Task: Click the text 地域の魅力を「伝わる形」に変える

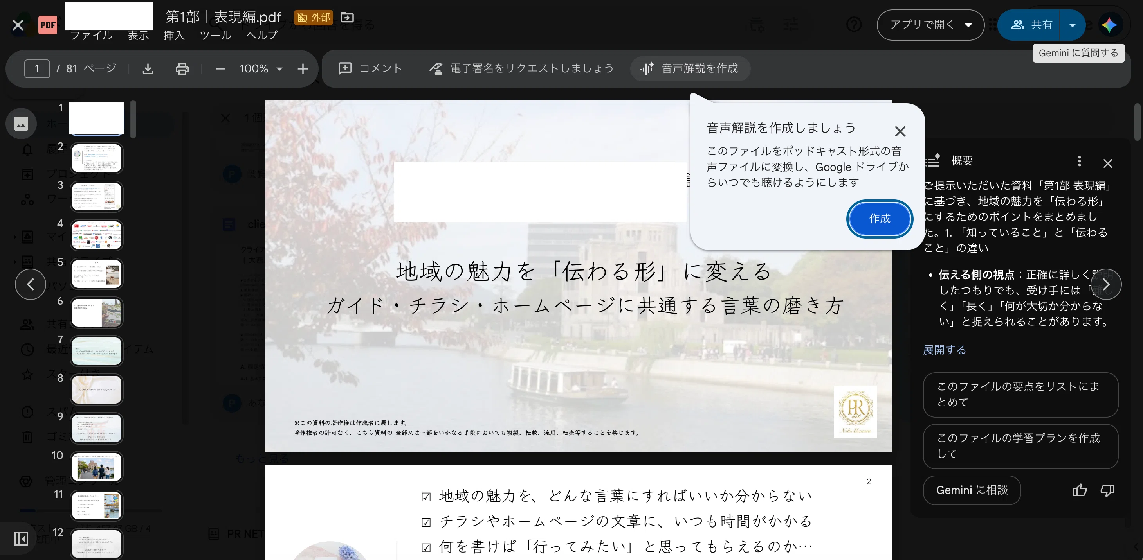Action: (x=584, y=271)
